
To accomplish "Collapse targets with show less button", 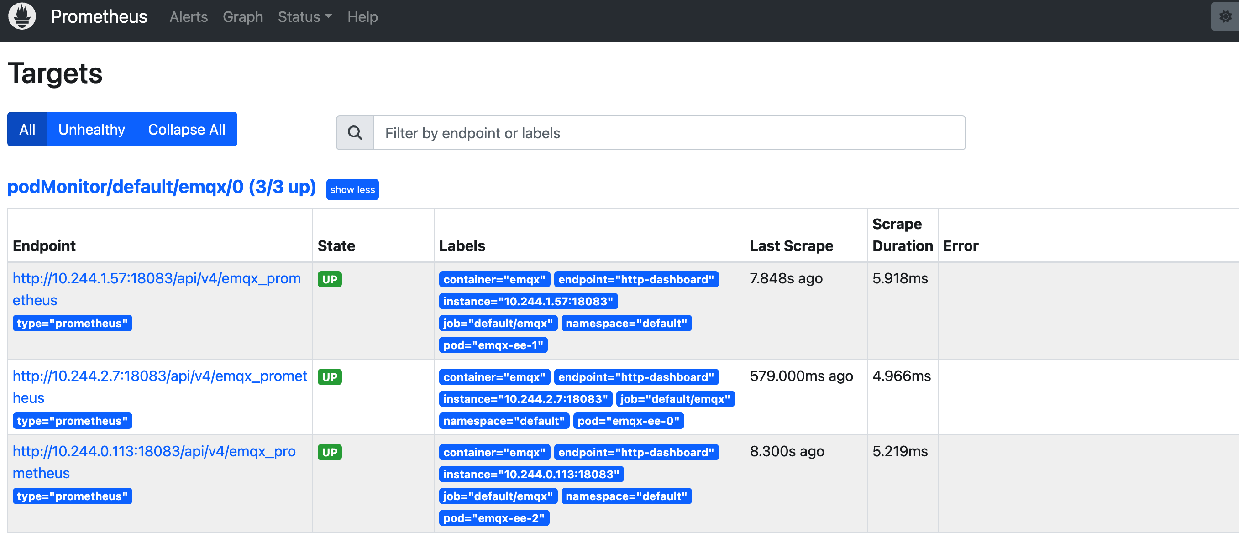I will point(352,189).
